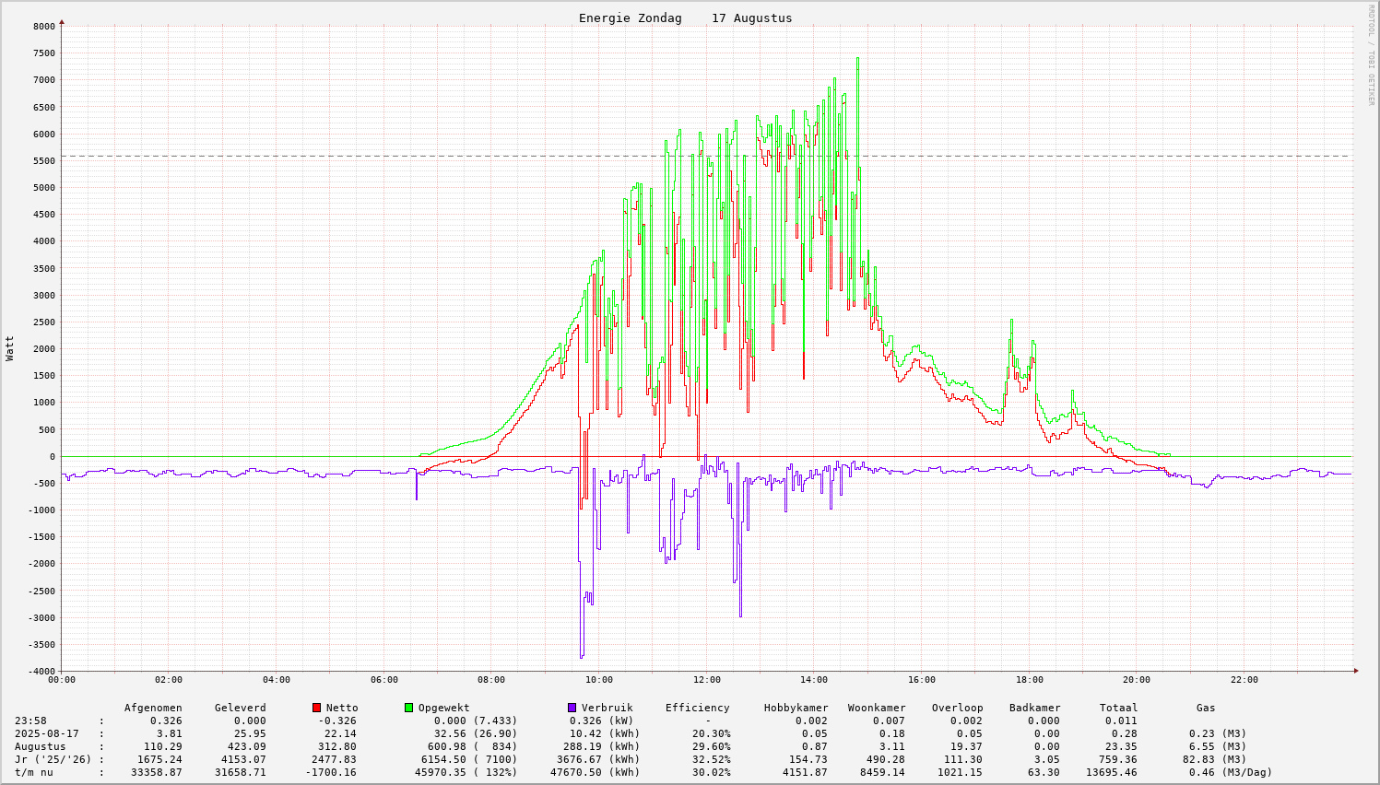
Task: Select the 22:00 time axis label
Action: [x=1244, y=680]
